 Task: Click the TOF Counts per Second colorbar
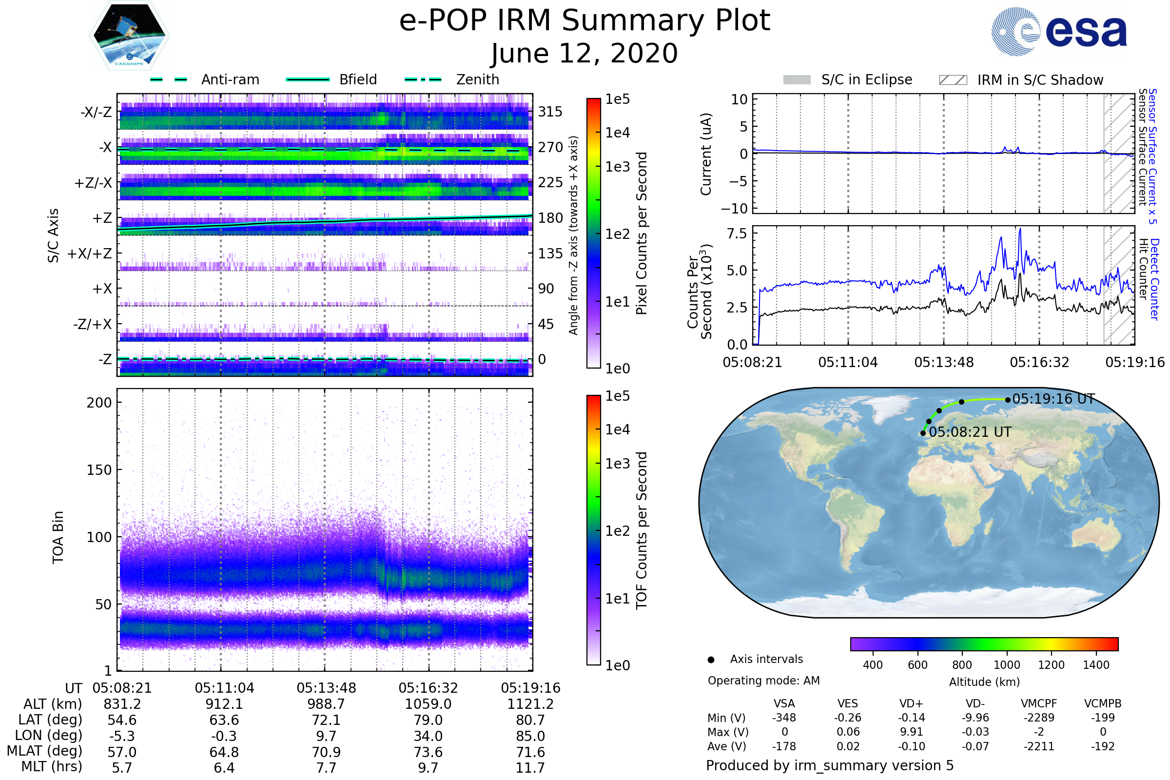(593, 530)
